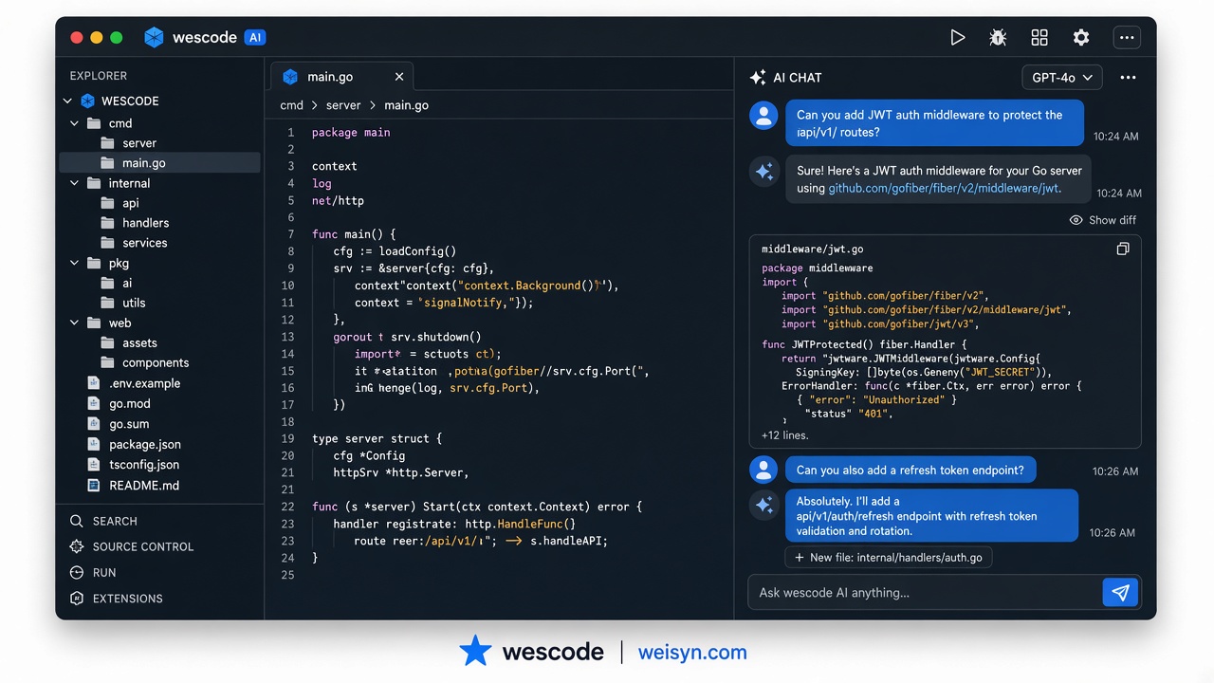Click the AI CHAT sparkle header icon
The height and width of the screenshot is (683, 1214).
758,78
